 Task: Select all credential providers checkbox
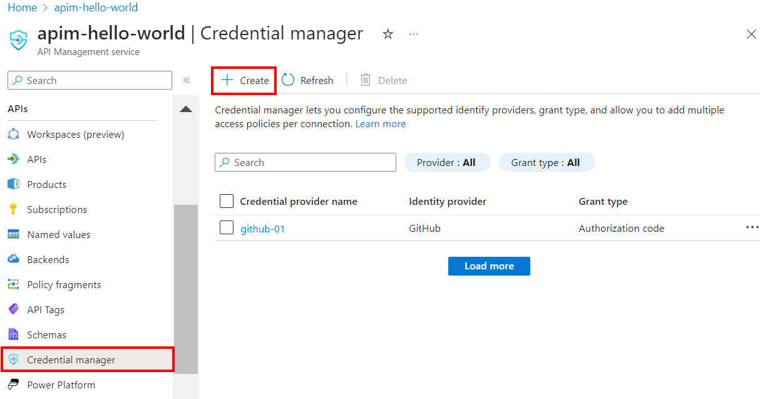point(227,201)
